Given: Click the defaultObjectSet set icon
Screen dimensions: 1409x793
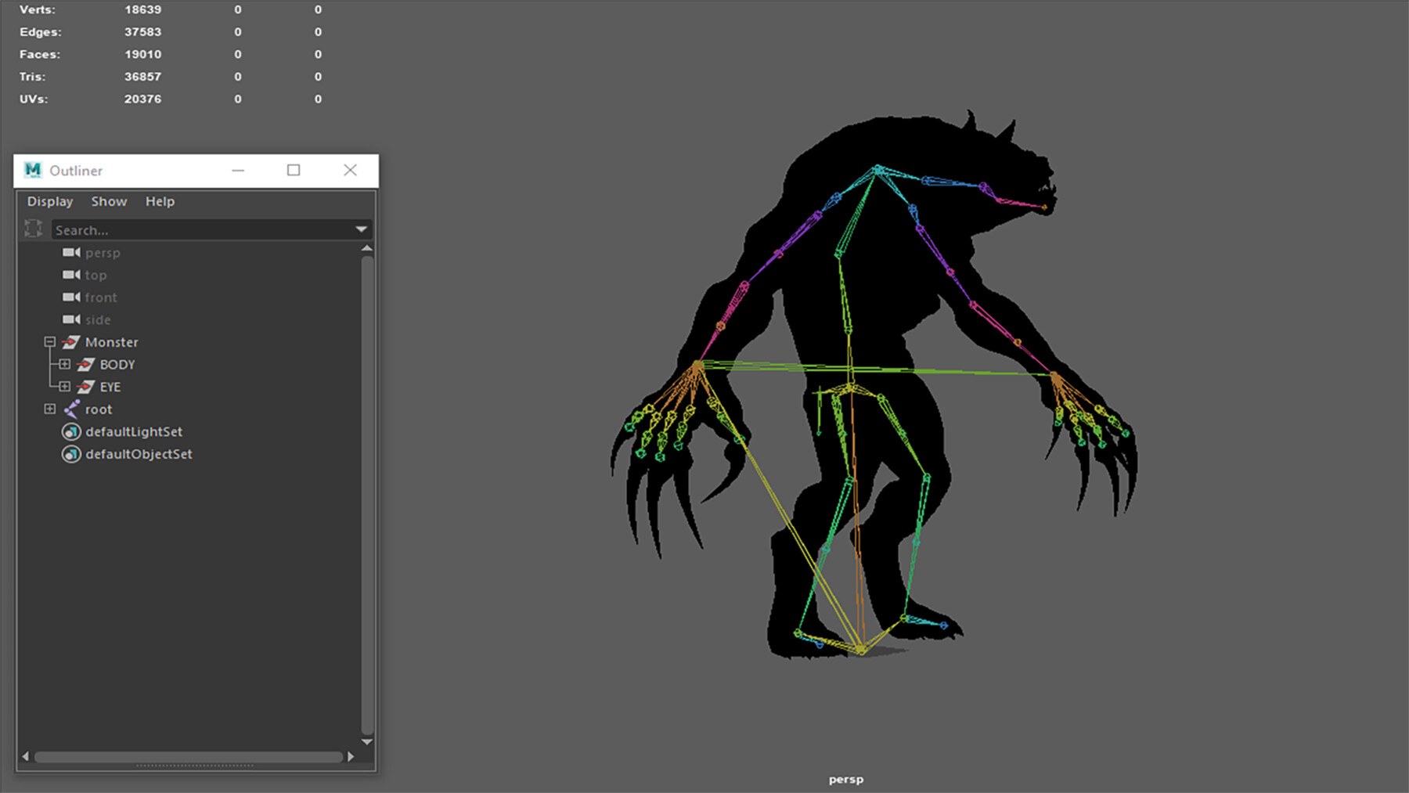Looking at the screenshot, I should pos(70,454).
